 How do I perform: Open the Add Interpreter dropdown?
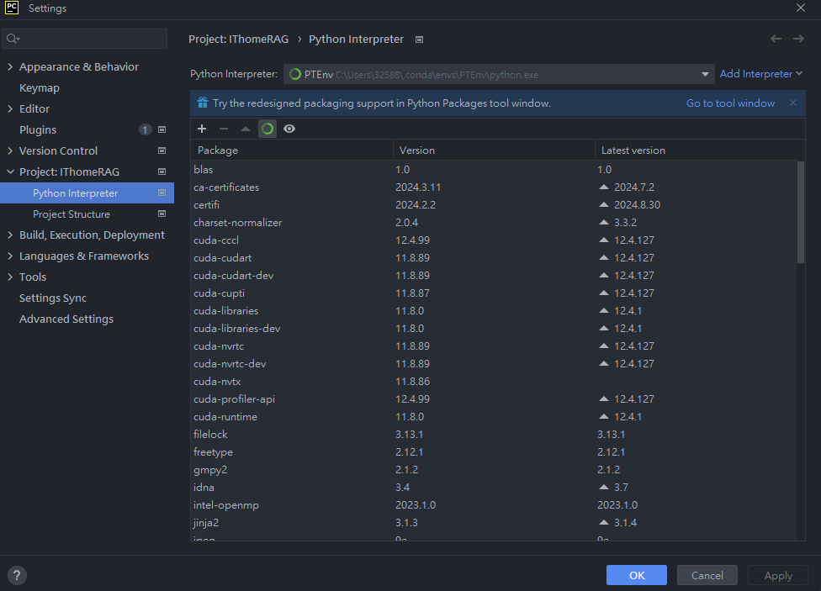click(760, 74)
